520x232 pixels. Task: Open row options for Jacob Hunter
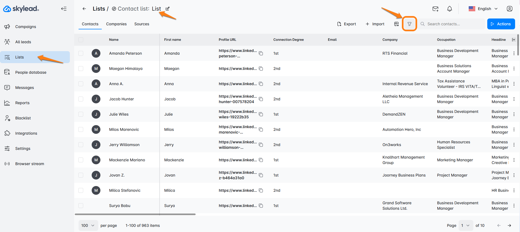(514, 99)
